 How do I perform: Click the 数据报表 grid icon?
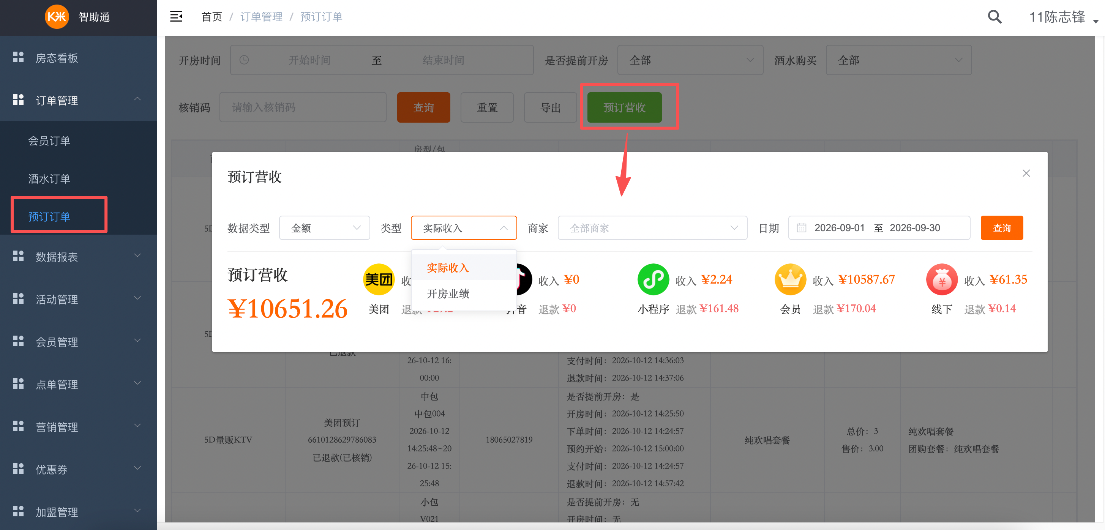coord(18,256)
